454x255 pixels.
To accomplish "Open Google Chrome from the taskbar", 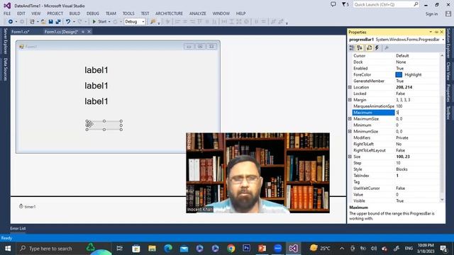I will pos(231,249).
